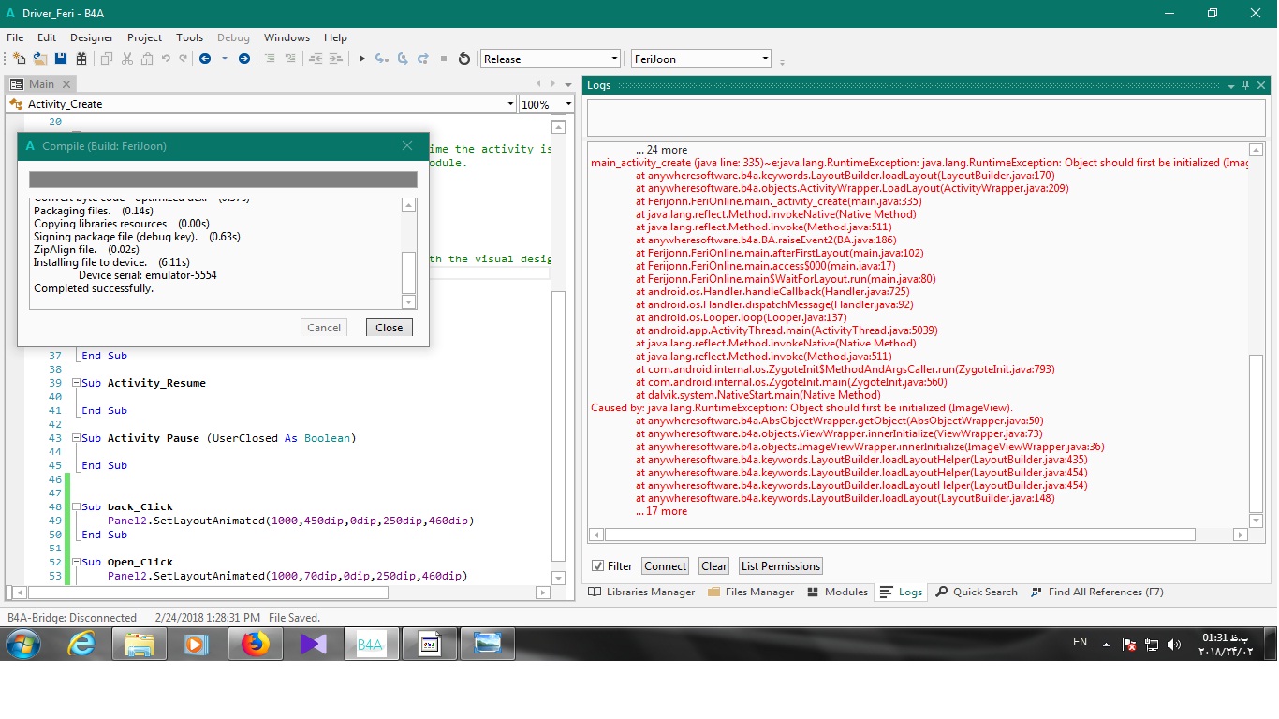The image size is (1279, 719).
Task: Collapse the Activity_Resume sub code block
Action: pyautogui.click(x=76, y=383)
